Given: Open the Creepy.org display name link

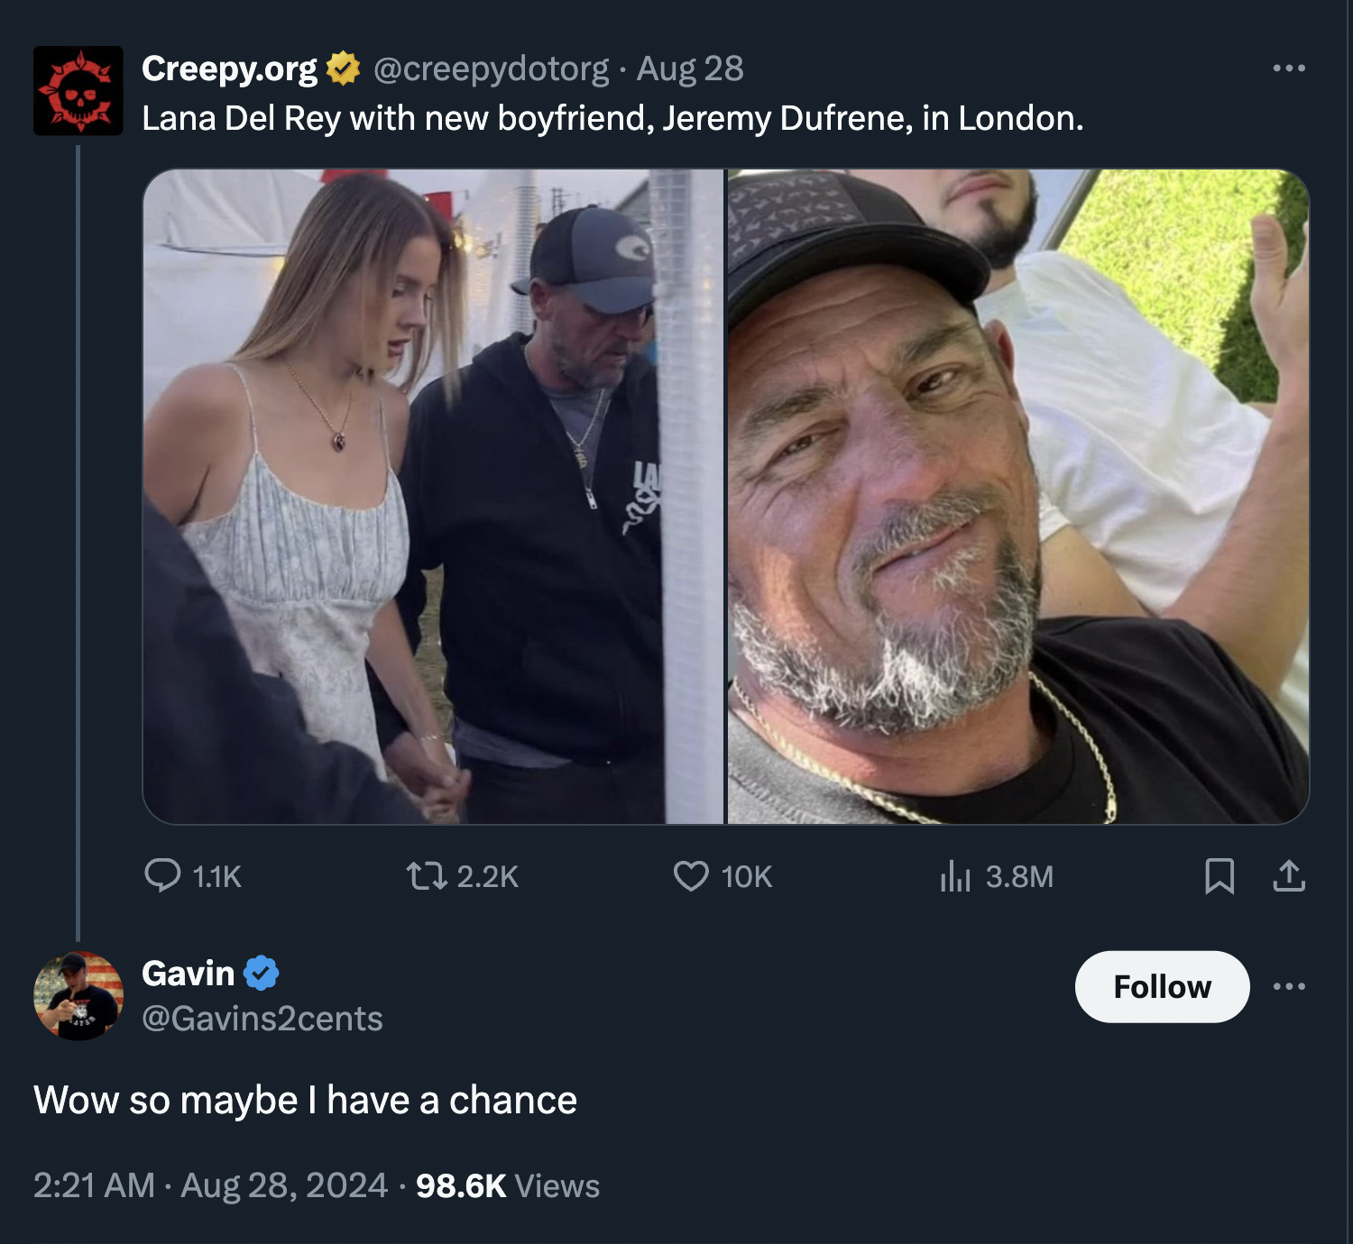Looking at the screenshot, I should pos(229,69).
